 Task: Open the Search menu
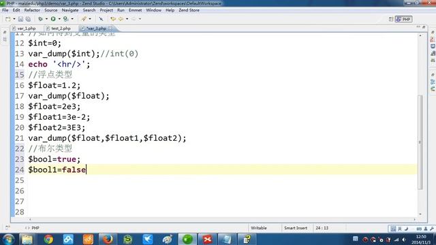pos(89,10)
